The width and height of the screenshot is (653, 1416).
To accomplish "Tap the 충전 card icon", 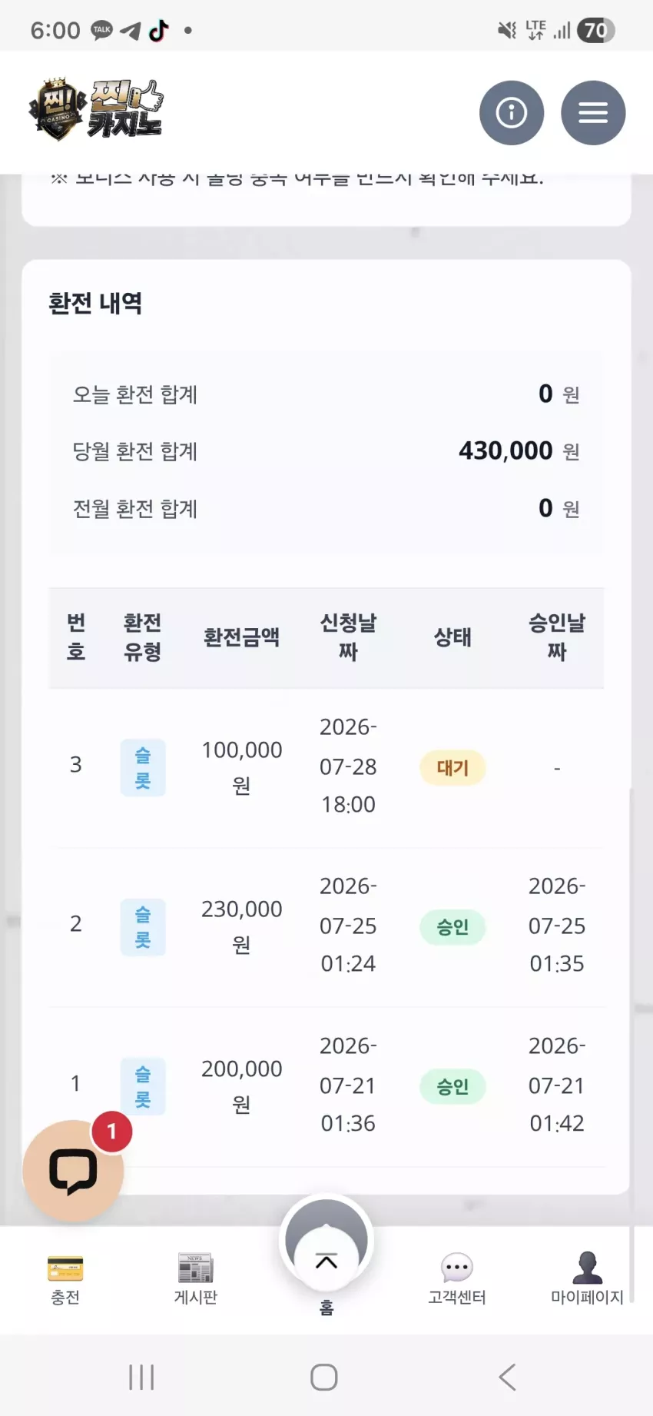I will coord(65,1269).
